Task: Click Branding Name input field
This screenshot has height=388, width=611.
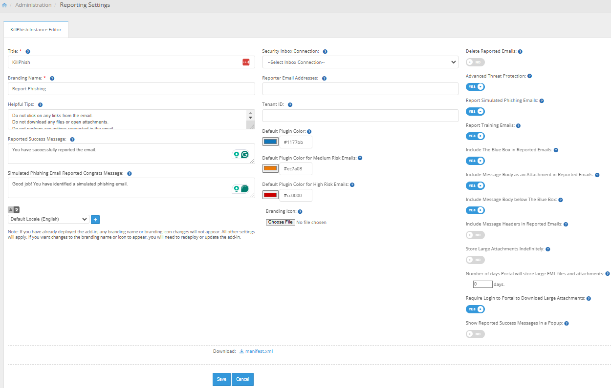Action: [x=131, y=89]
